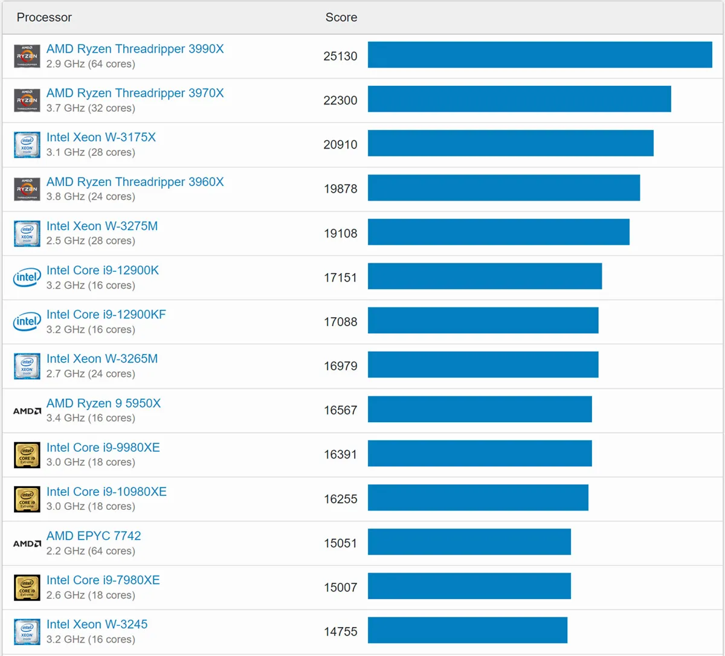
Task: Click the Xeon W-3175X chip icon
Action: pos(27,145)
